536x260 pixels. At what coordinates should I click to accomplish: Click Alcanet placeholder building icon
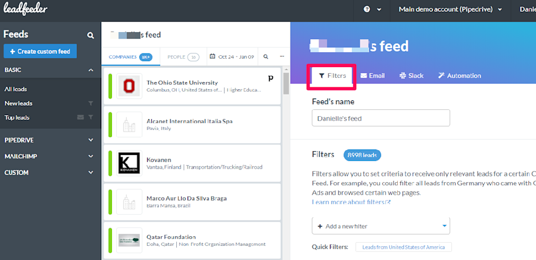tap(129, 125)
